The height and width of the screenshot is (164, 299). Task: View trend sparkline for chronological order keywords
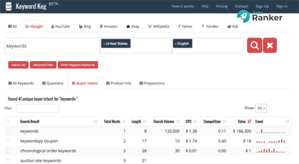[270, 151]
